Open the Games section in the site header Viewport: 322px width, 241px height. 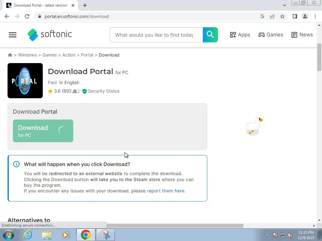click(271, 35)
